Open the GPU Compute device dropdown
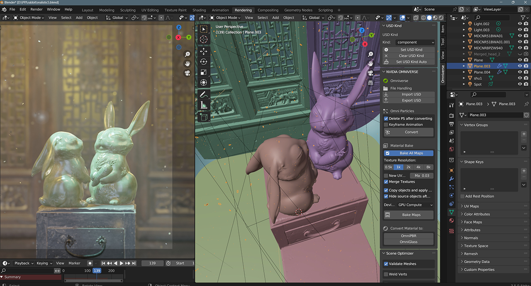 click(x=415, y=205)
